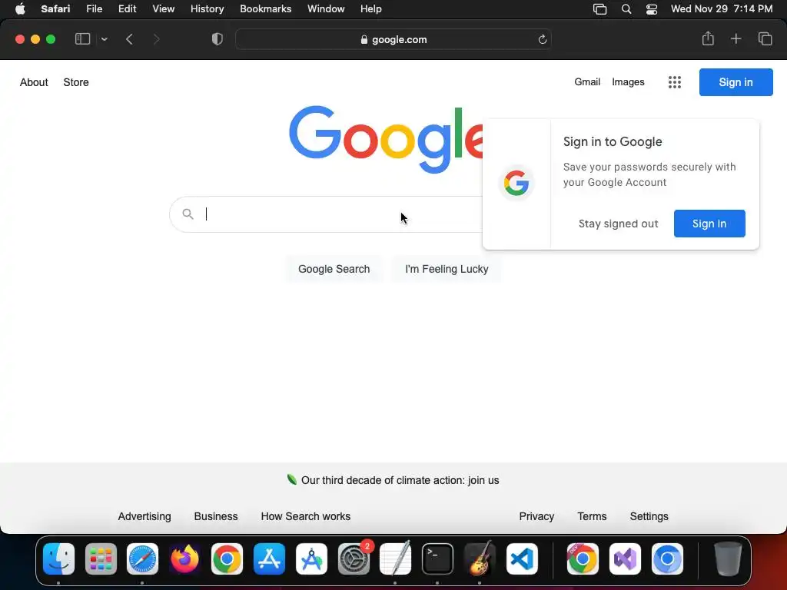
Task: Open the Window menu
Action: [x=326, y=9]
